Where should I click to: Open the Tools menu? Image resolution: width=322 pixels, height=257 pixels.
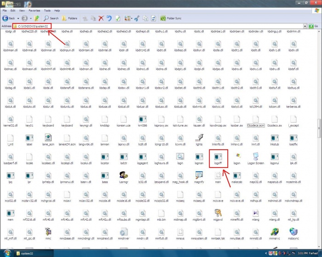(47, 11)
